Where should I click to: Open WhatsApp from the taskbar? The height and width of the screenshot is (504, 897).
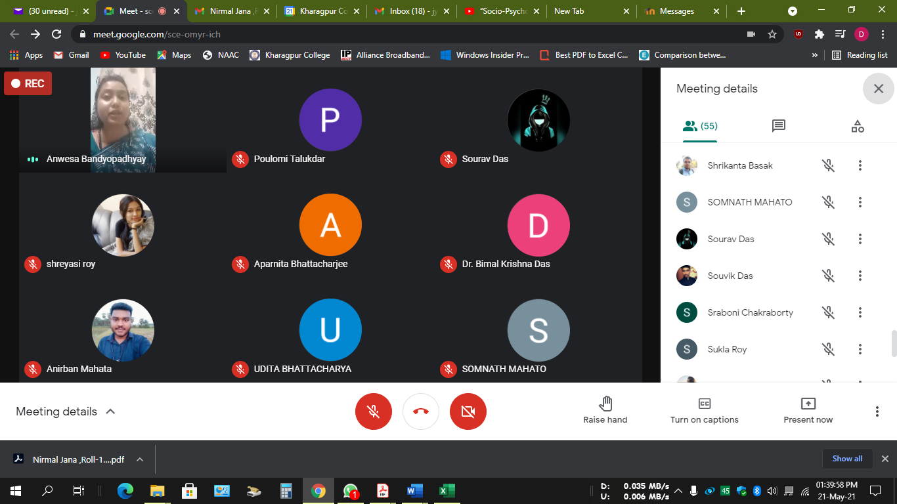[351, 490]
